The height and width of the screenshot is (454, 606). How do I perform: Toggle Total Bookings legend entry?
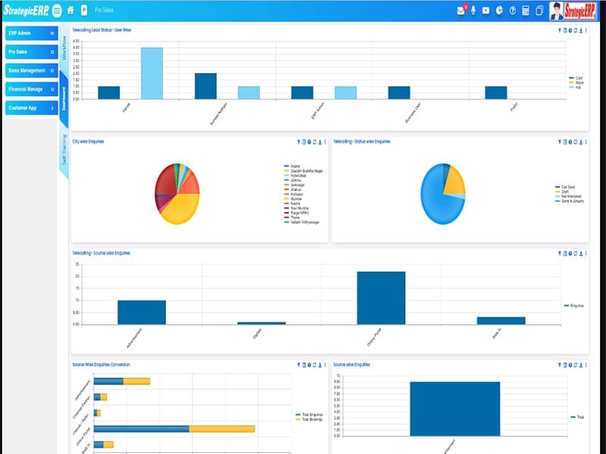308,419
